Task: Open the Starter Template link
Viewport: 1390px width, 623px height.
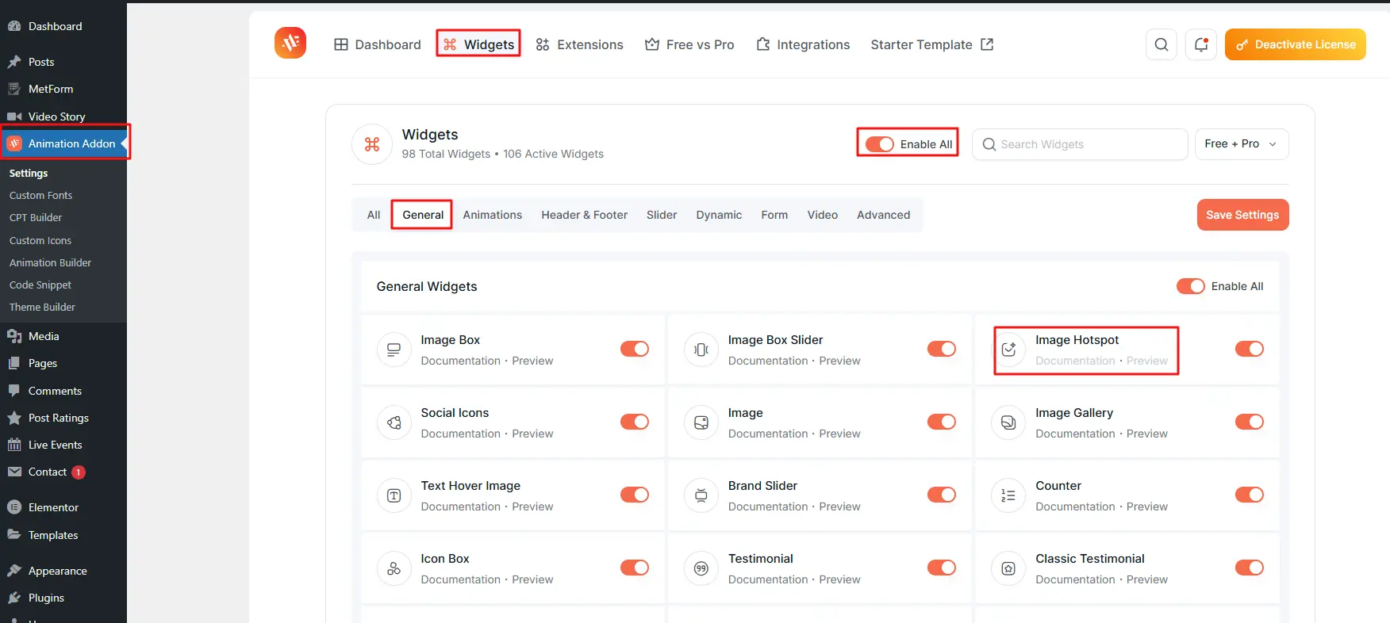Action: pyautogui.click(x=932, y=44)
